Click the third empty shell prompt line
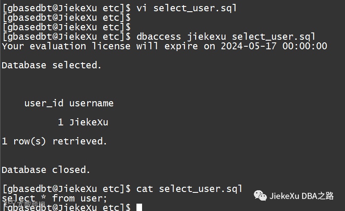The height and width of the screenshot is (211, 345). click(x=66, y=27)
